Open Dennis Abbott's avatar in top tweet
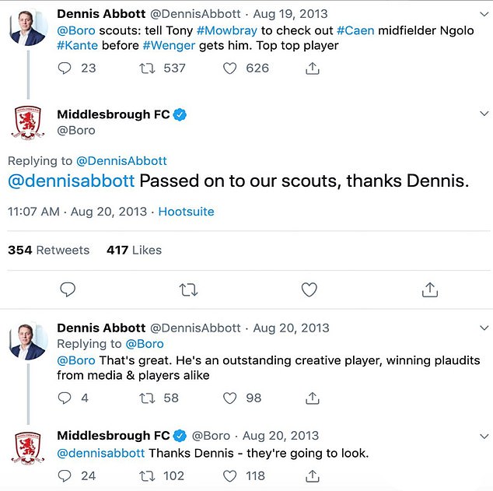This screenshot has height=491, width=493. (x=28, y=29)
